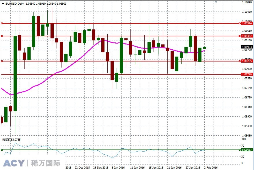Click the 5 Jan 2016 date label
The image size is (254, 170).
[118, 168]
